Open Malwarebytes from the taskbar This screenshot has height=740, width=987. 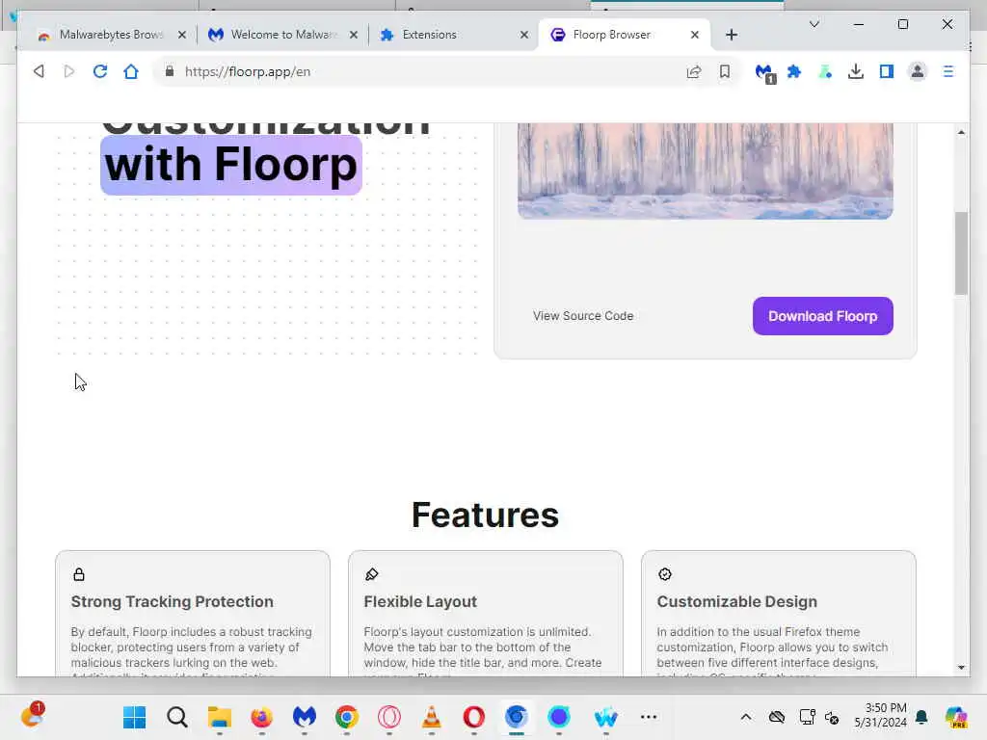click(x=304, y=717)
